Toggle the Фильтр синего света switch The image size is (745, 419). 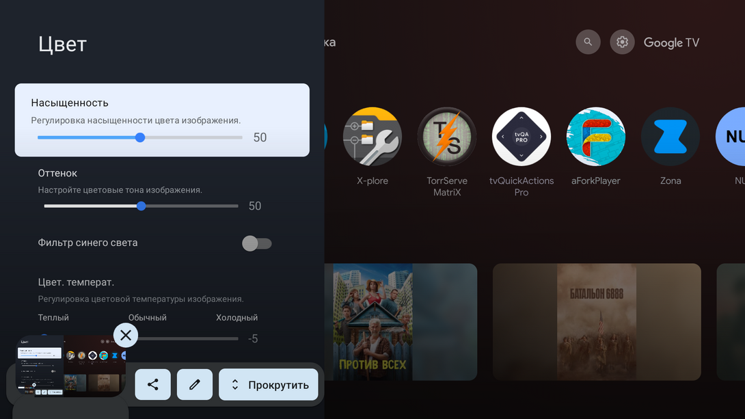coord(257,243)
